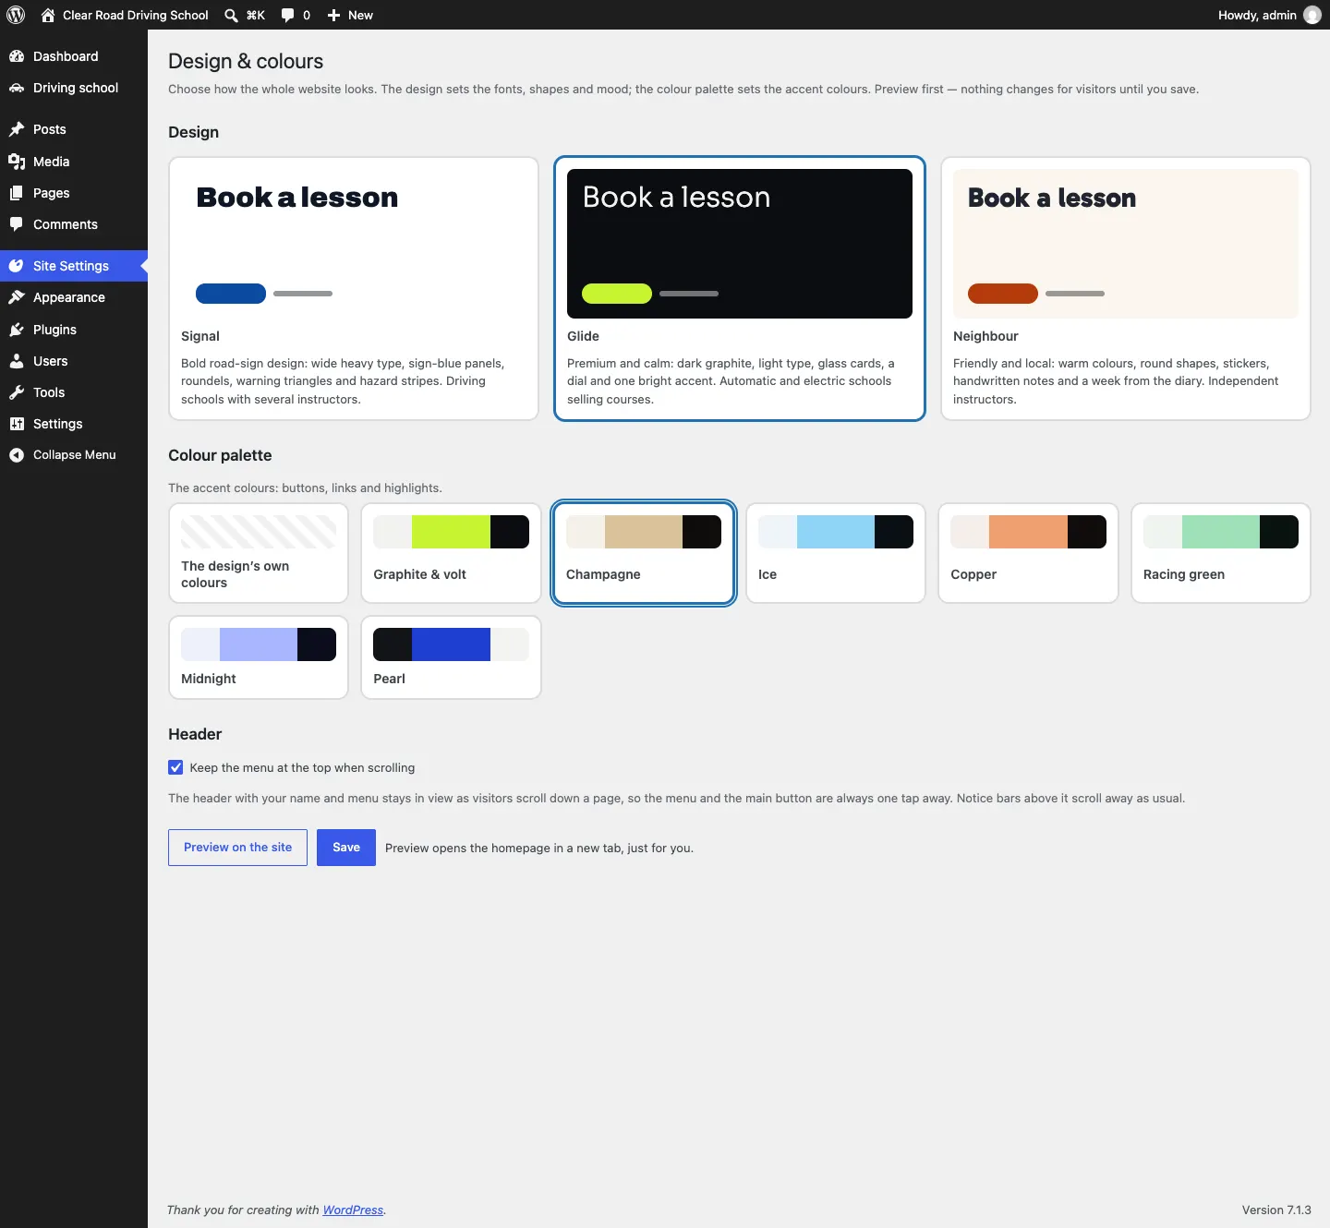Image resolution: width=1330 pixels, height=1228 pixels.
Task: Click the Appearance paintbrush icon
Action: point(17,297)
